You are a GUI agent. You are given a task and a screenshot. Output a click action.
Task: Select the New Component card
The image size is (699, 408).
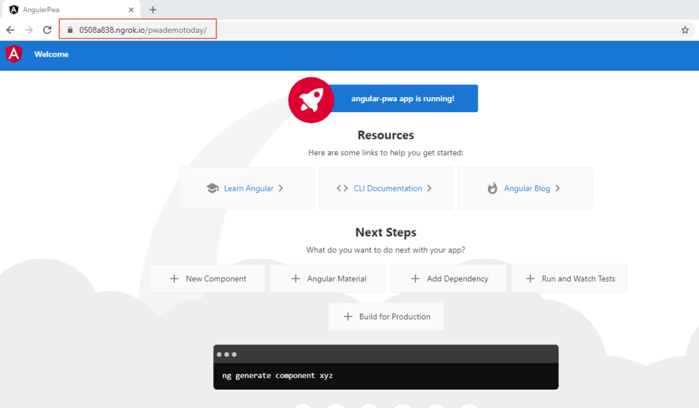click(x=207, y=279)
